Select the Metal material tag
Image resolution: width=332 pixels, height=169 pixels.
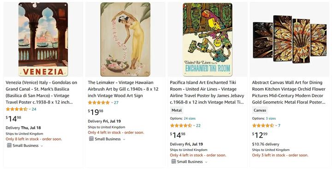[x=177, y=110]
